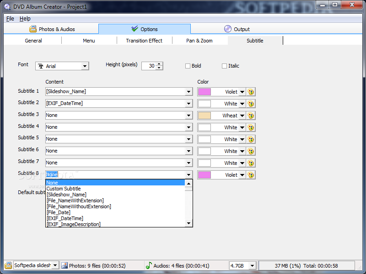The image size is (366, 274).
Task: Click the violet color swatch for Subtitle 8
Action: pos(205,175)
